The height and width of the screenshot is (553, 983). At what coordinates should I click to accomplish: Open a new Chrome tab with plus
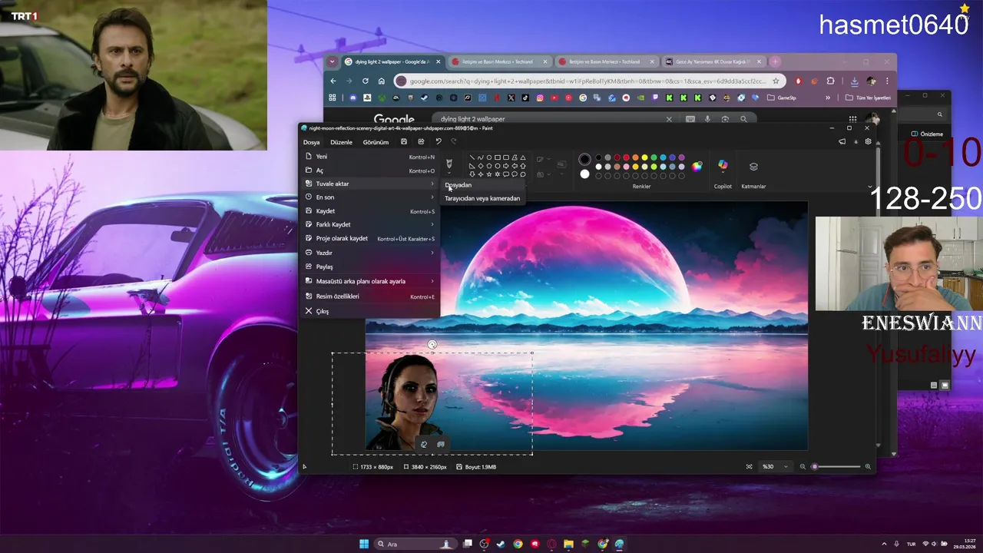(x=776, y=61)
